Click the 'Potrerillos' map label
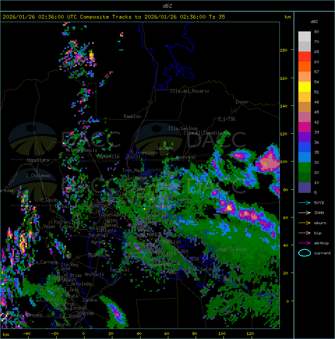 click(67, 222)
